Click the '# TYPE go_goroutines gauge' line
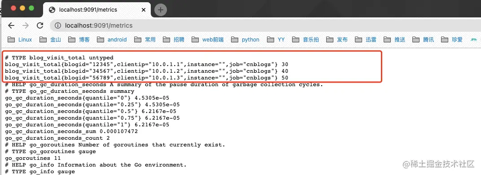The image size is (481, 175). tap(50, 151)
